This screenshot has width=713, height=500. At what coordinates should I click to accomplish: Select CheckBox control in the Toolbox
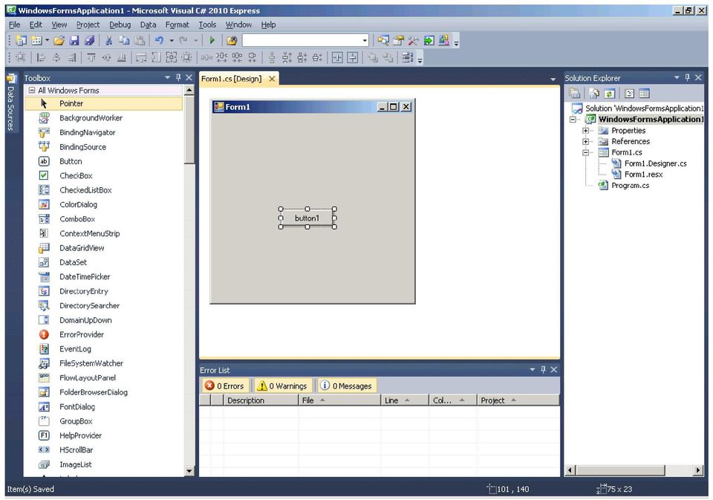102,175
